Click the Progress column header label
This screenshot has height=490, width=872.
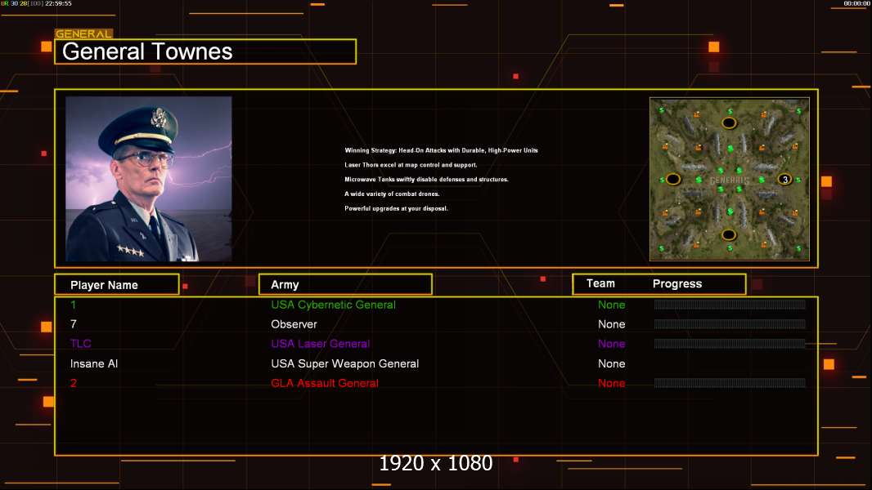pyautogui.click(x=676, y=284)
